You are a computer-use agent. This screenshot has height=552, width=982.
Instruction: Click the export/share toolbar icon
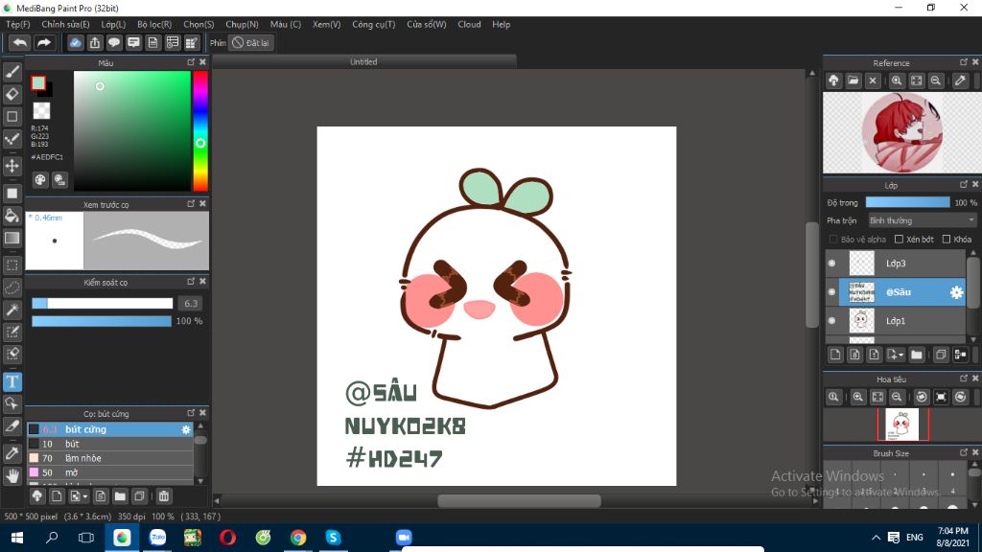[x=95, y=42]
